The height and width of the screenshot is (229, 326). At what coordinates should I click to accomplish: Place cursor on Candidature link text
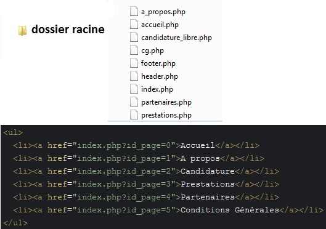coord(208,171)
